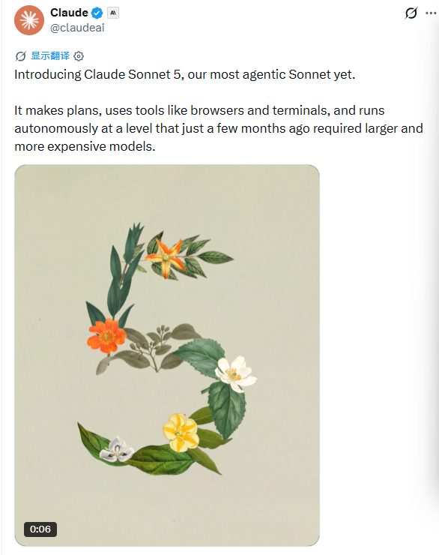Open the three-dot more options menu
439x555 pixels.
[x=431, y=13]
